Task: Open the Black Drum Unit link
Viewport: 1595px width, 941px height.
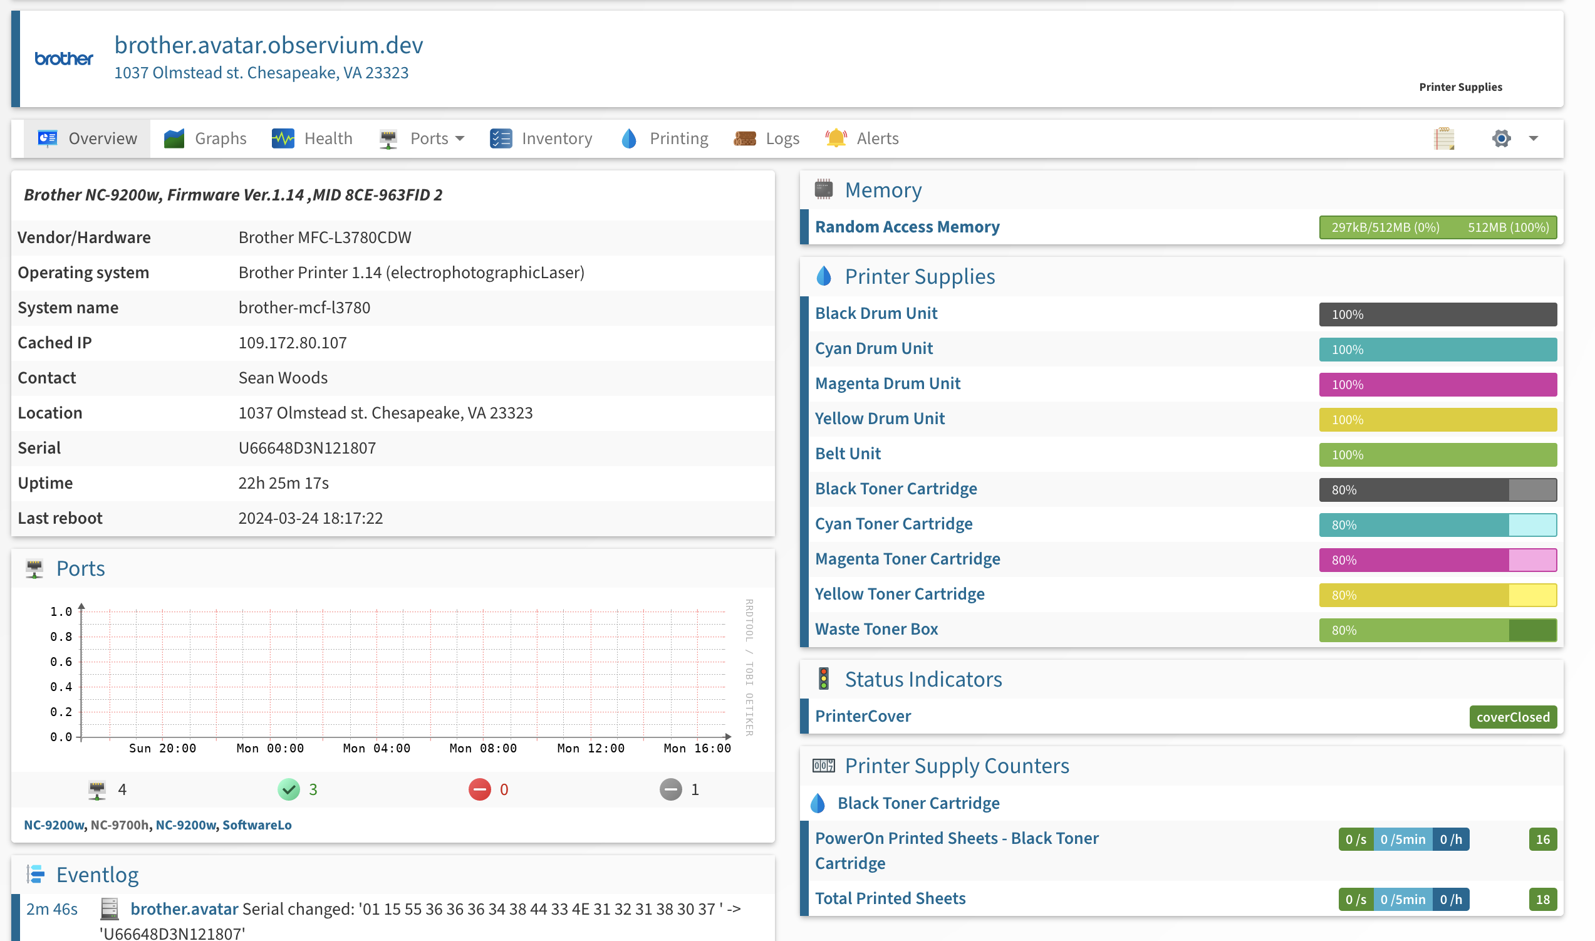Action: coord(876,313)
